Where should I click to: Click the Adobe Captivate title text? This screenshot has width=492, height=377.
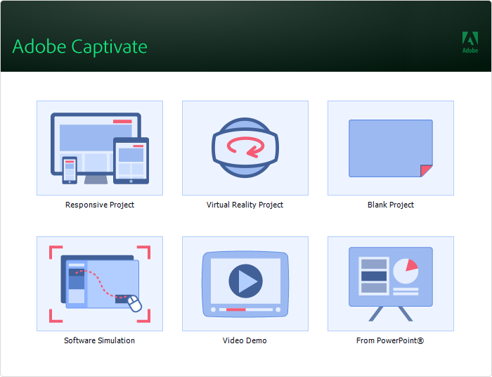pos(79,46)
